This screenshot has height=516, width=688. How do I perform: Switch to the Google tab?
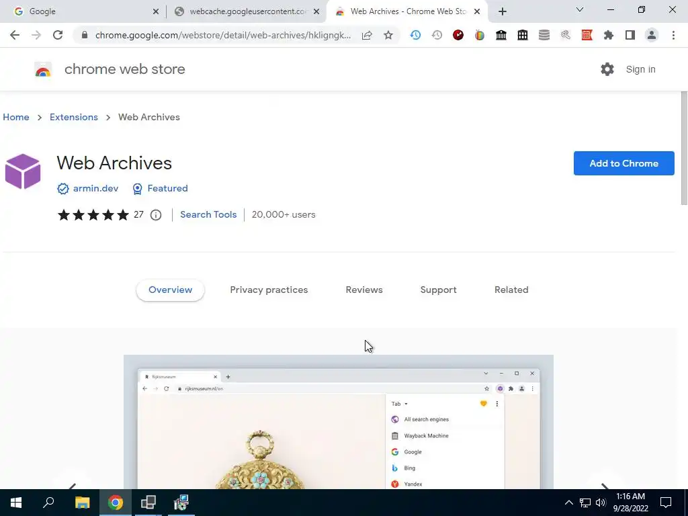tap(83, 11)
